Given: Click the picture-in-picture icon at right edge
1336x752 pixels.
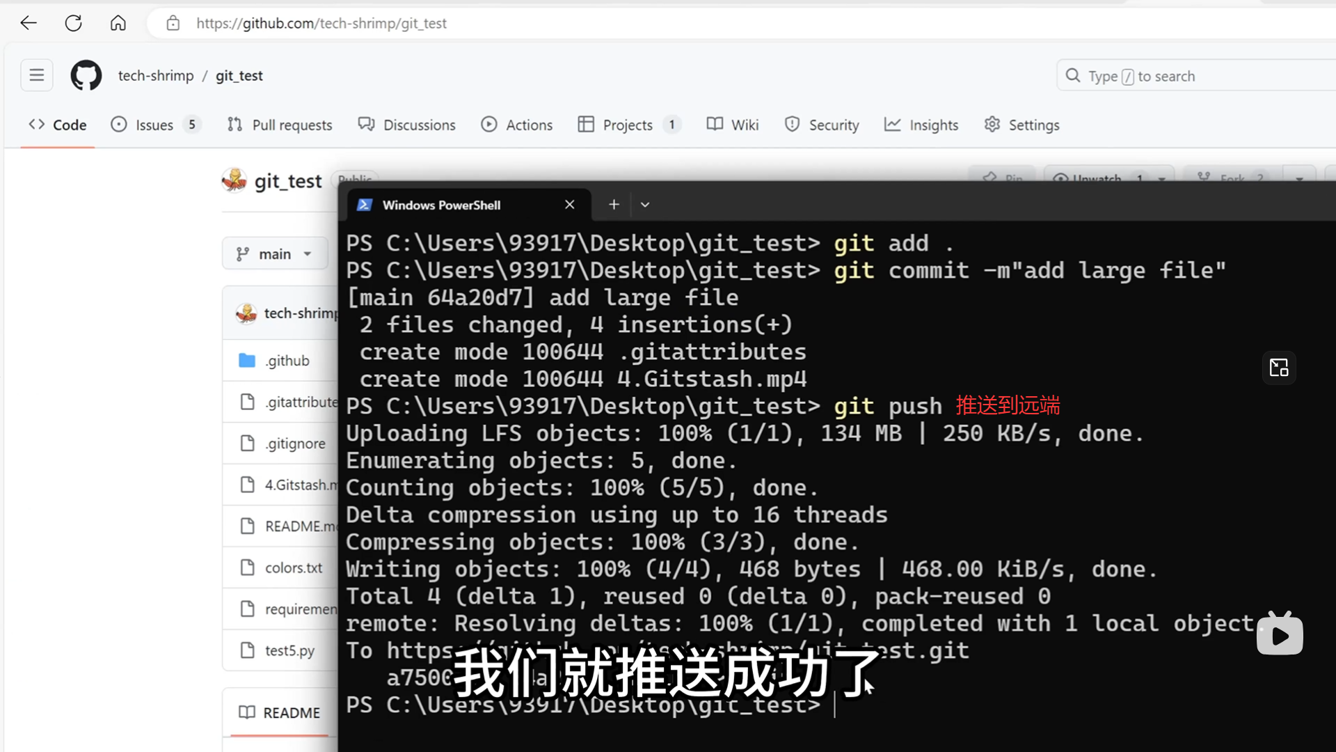Looking at the screenshot, I should click(1279, 368).
